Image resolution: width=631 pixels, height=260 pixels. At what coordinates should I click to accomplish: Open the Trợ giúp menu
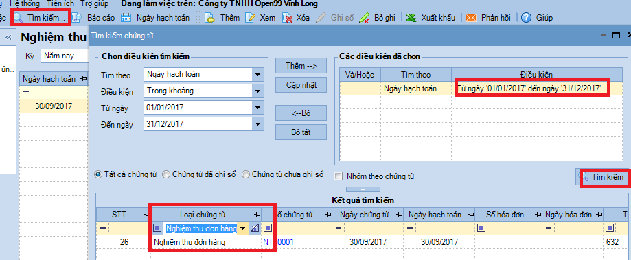pyautogui.click(x=95, y=4)
